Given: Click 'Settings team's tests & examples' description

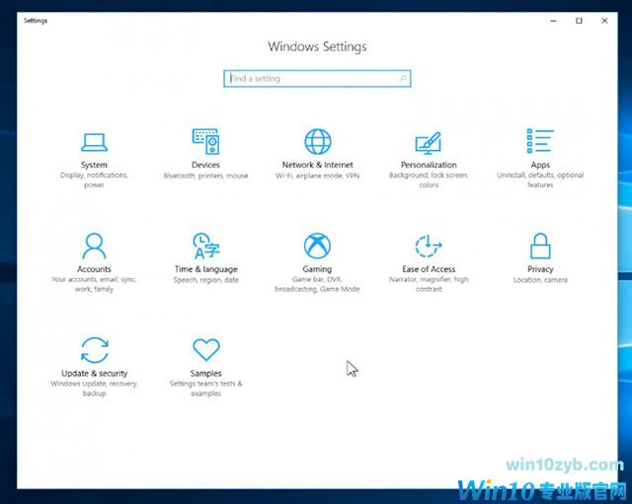Looking at the screenshot, I should (206, 388).
